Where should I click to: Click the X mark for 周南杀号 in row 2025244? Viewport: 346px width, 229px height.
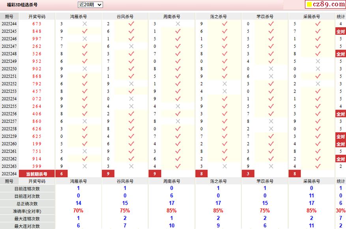(178, 24)
